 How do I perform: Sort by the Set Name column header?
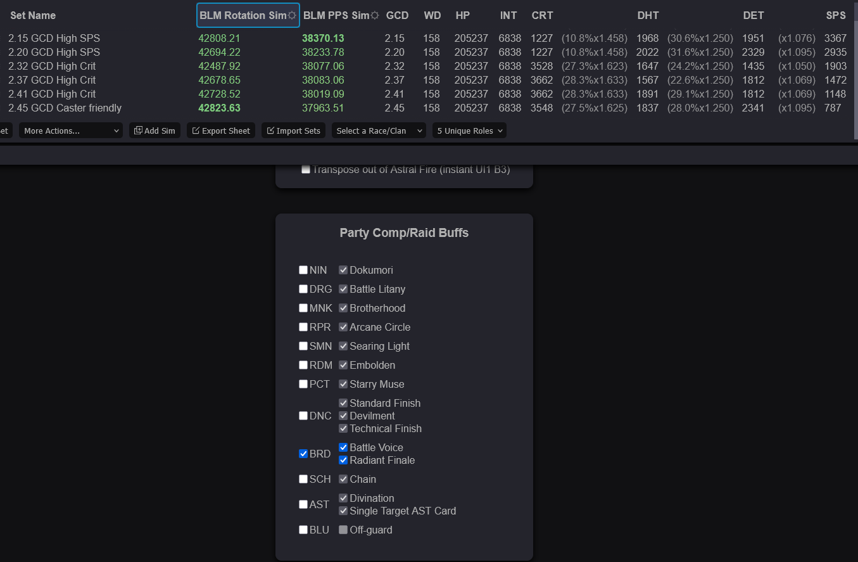[x=33, y=15]
